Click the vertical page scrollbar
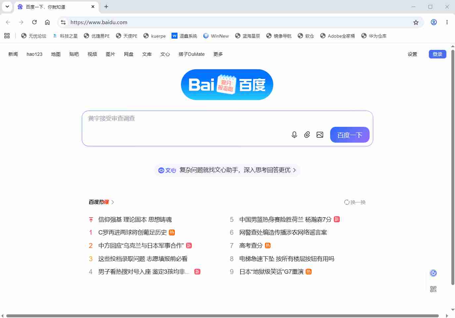Screen dimensions: 455x318 (x=453, y=167)
